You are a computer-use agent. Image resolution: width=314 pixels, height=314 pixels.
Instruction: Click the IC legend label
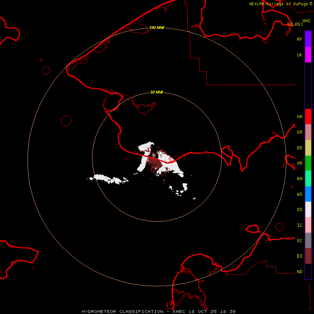[299, 225]
